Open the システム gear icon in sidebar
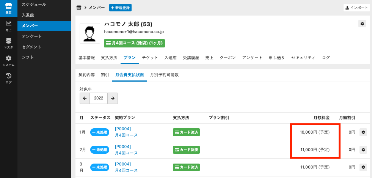This screenshot has width=372, height=178. (x=8, y=60)
